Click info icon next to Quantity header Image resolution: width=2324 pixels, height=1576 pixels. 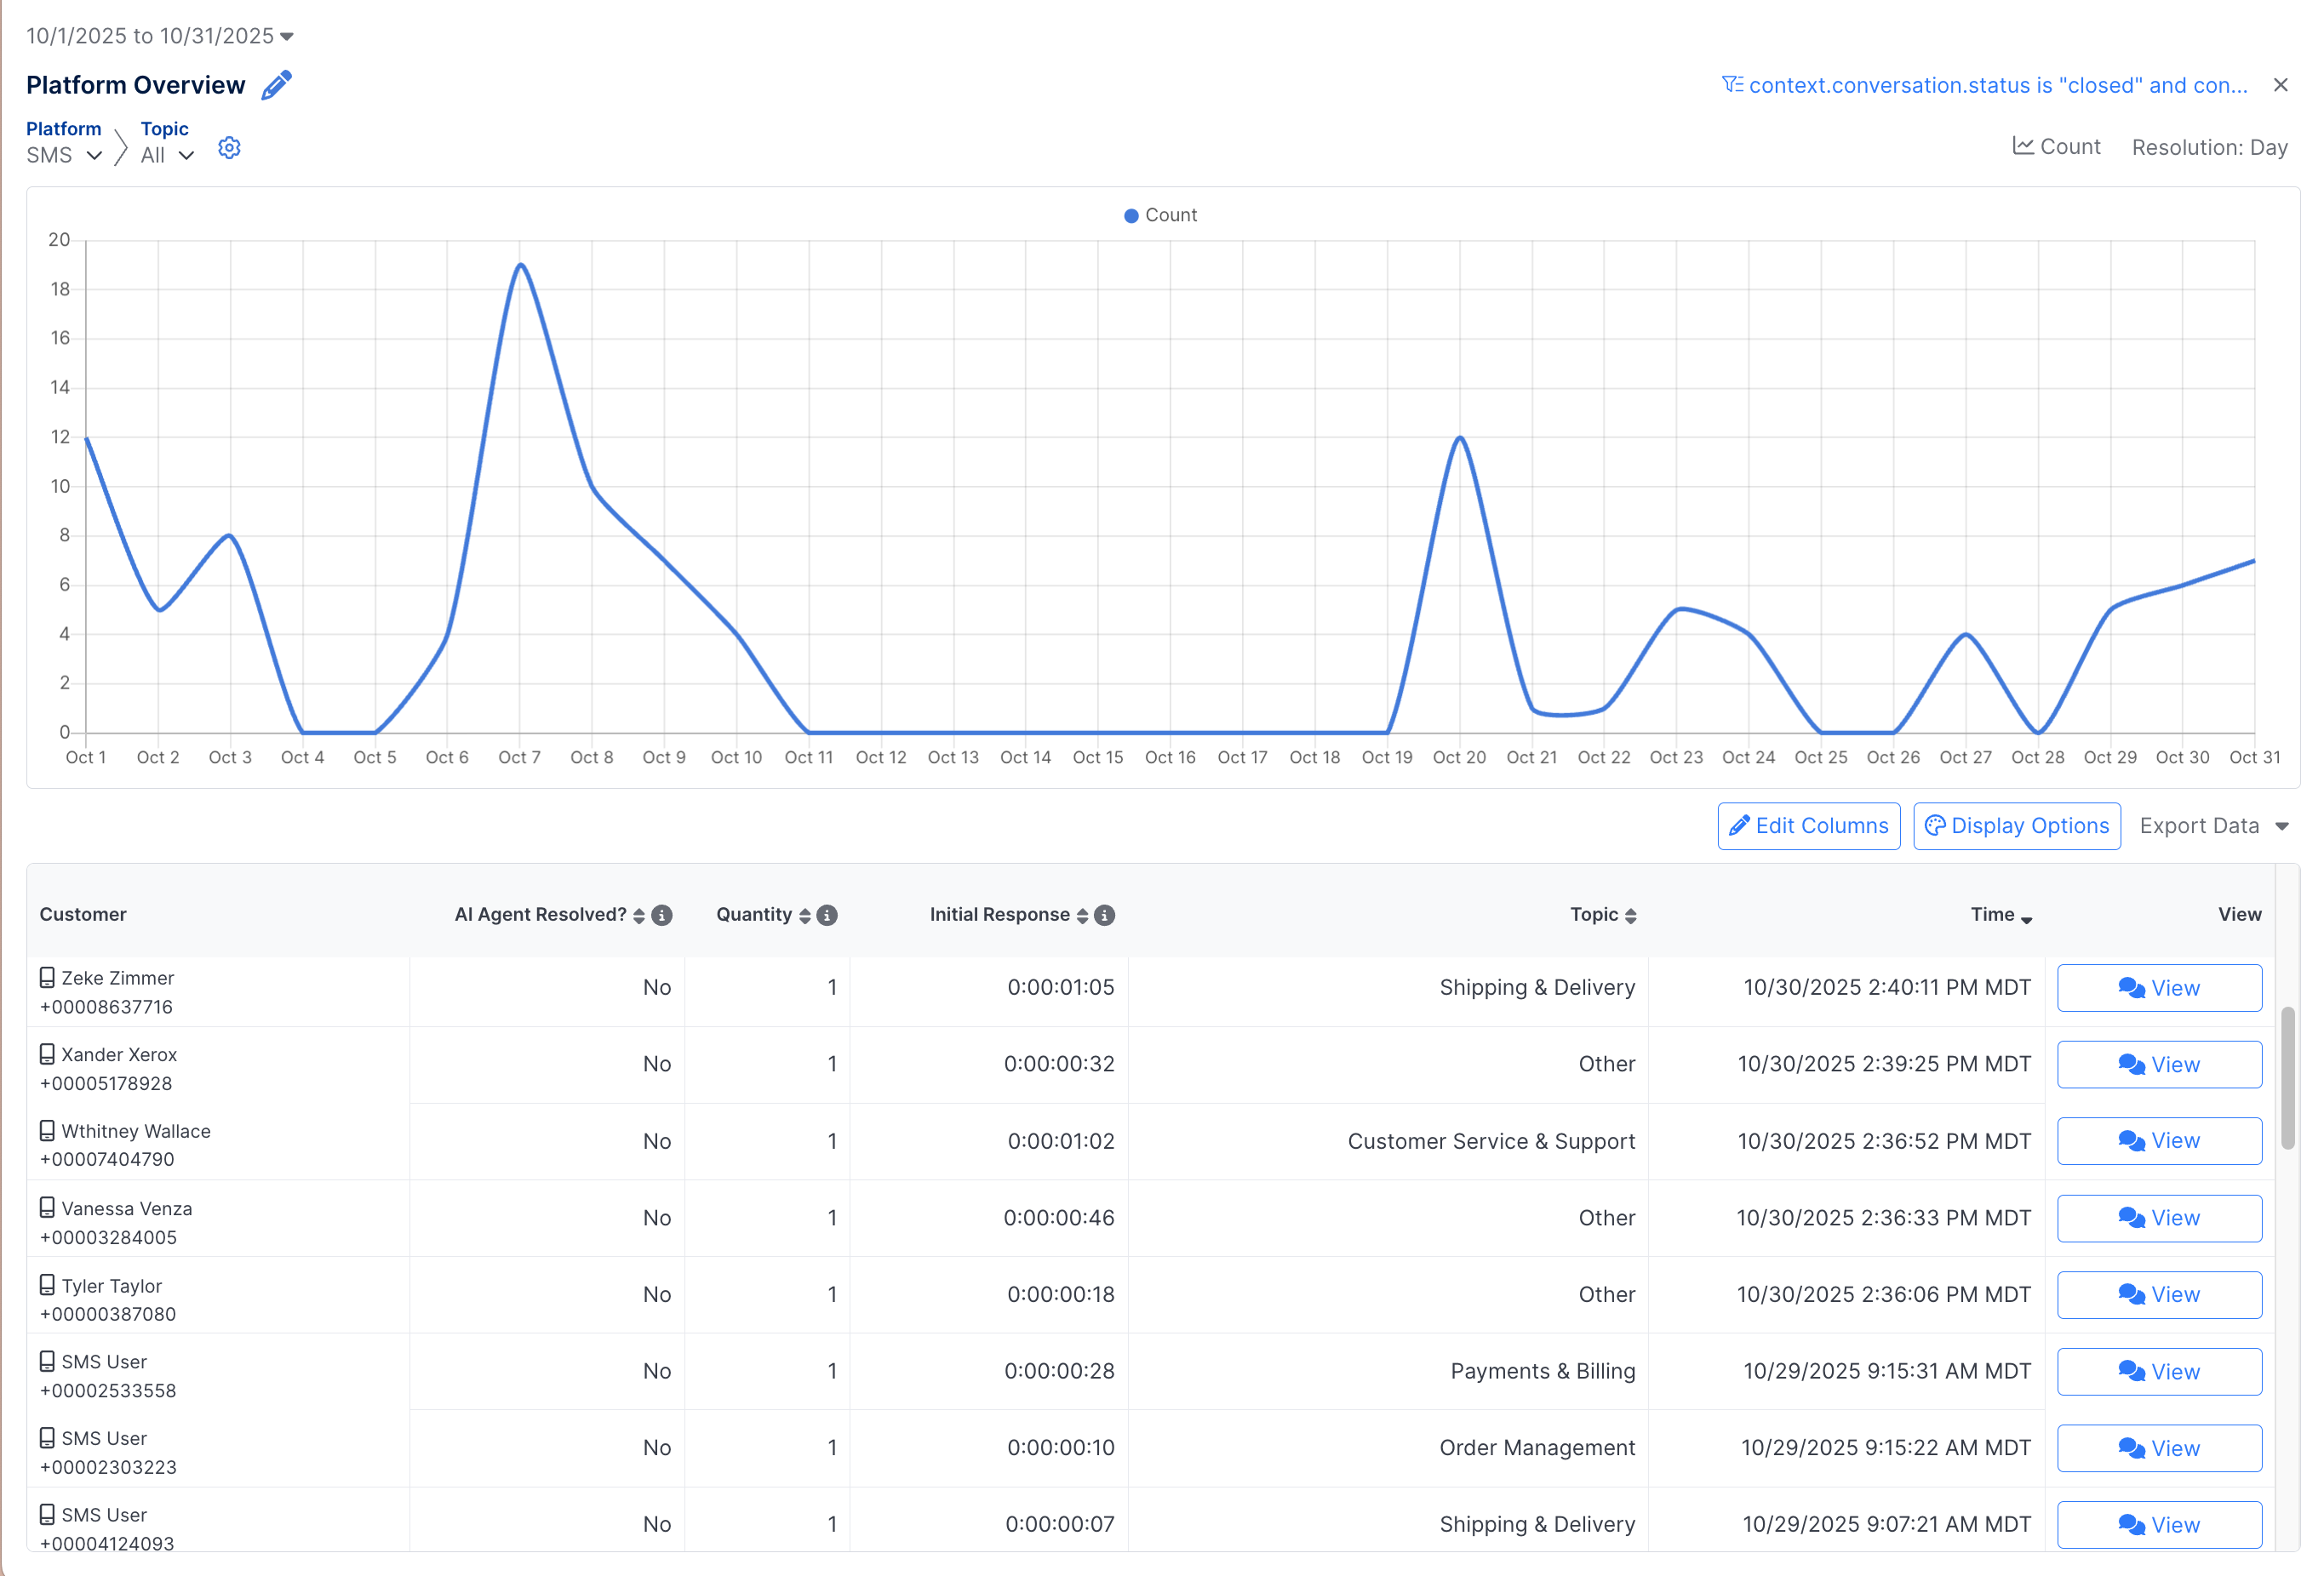[x=827, y=916]
